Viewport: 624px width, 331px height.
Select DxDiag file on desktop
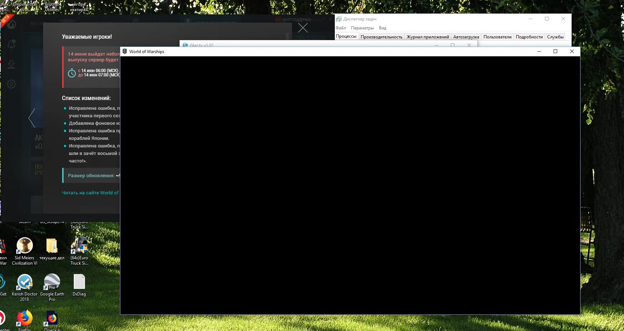[x=79, y=285]
